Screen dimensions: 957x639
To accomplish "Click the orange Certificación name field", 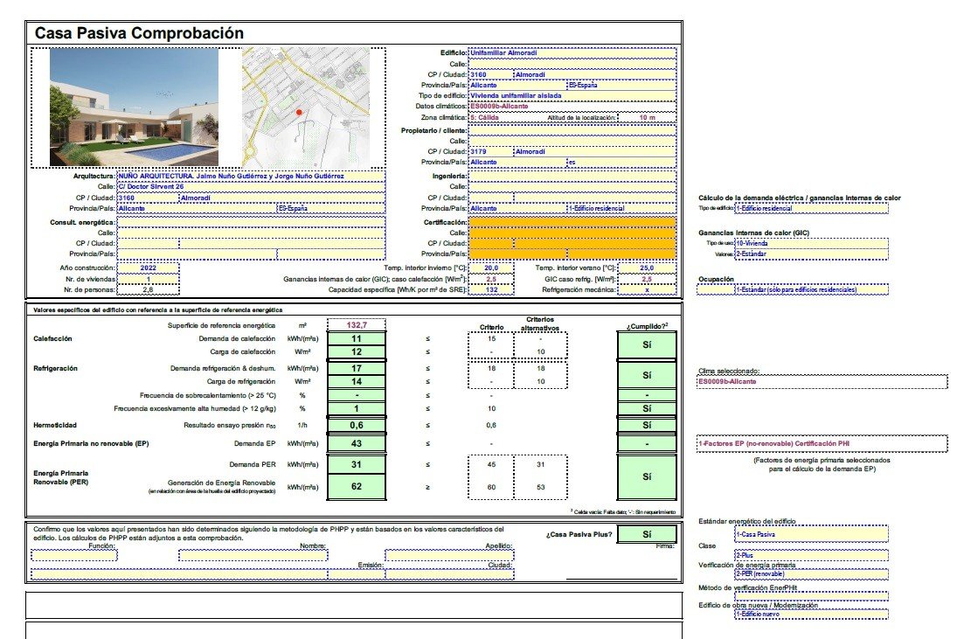I will click(x=572, y=222).
